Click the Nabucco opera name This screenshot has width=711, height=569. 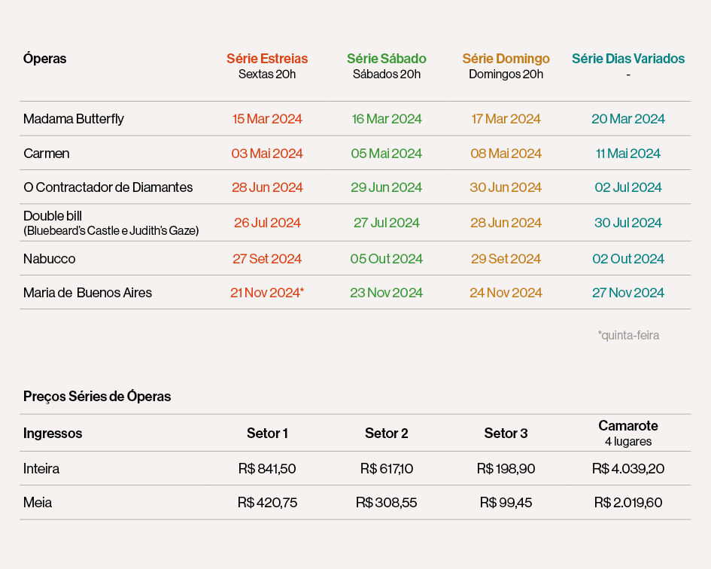click(x=50, y=259)
